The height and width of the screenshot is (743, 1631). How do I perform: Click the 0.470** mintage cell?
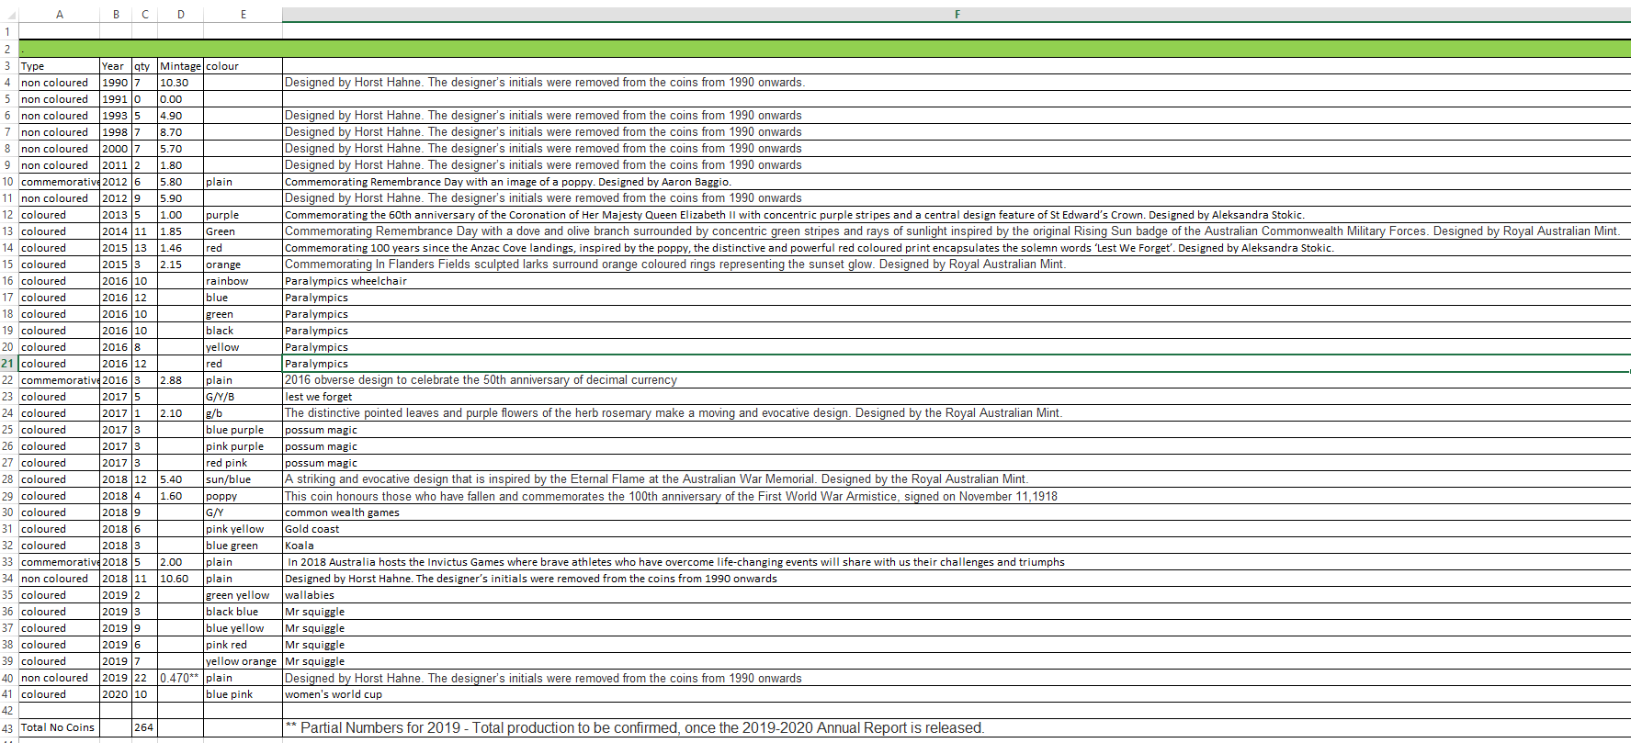[x=180, y=678]
